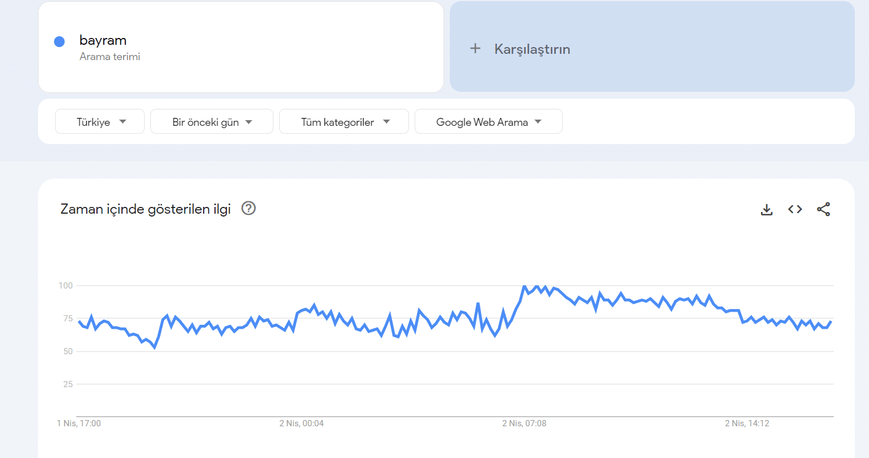Expand the caret on Google Web Arama
The image size is (869, 458).
[538, 121]
